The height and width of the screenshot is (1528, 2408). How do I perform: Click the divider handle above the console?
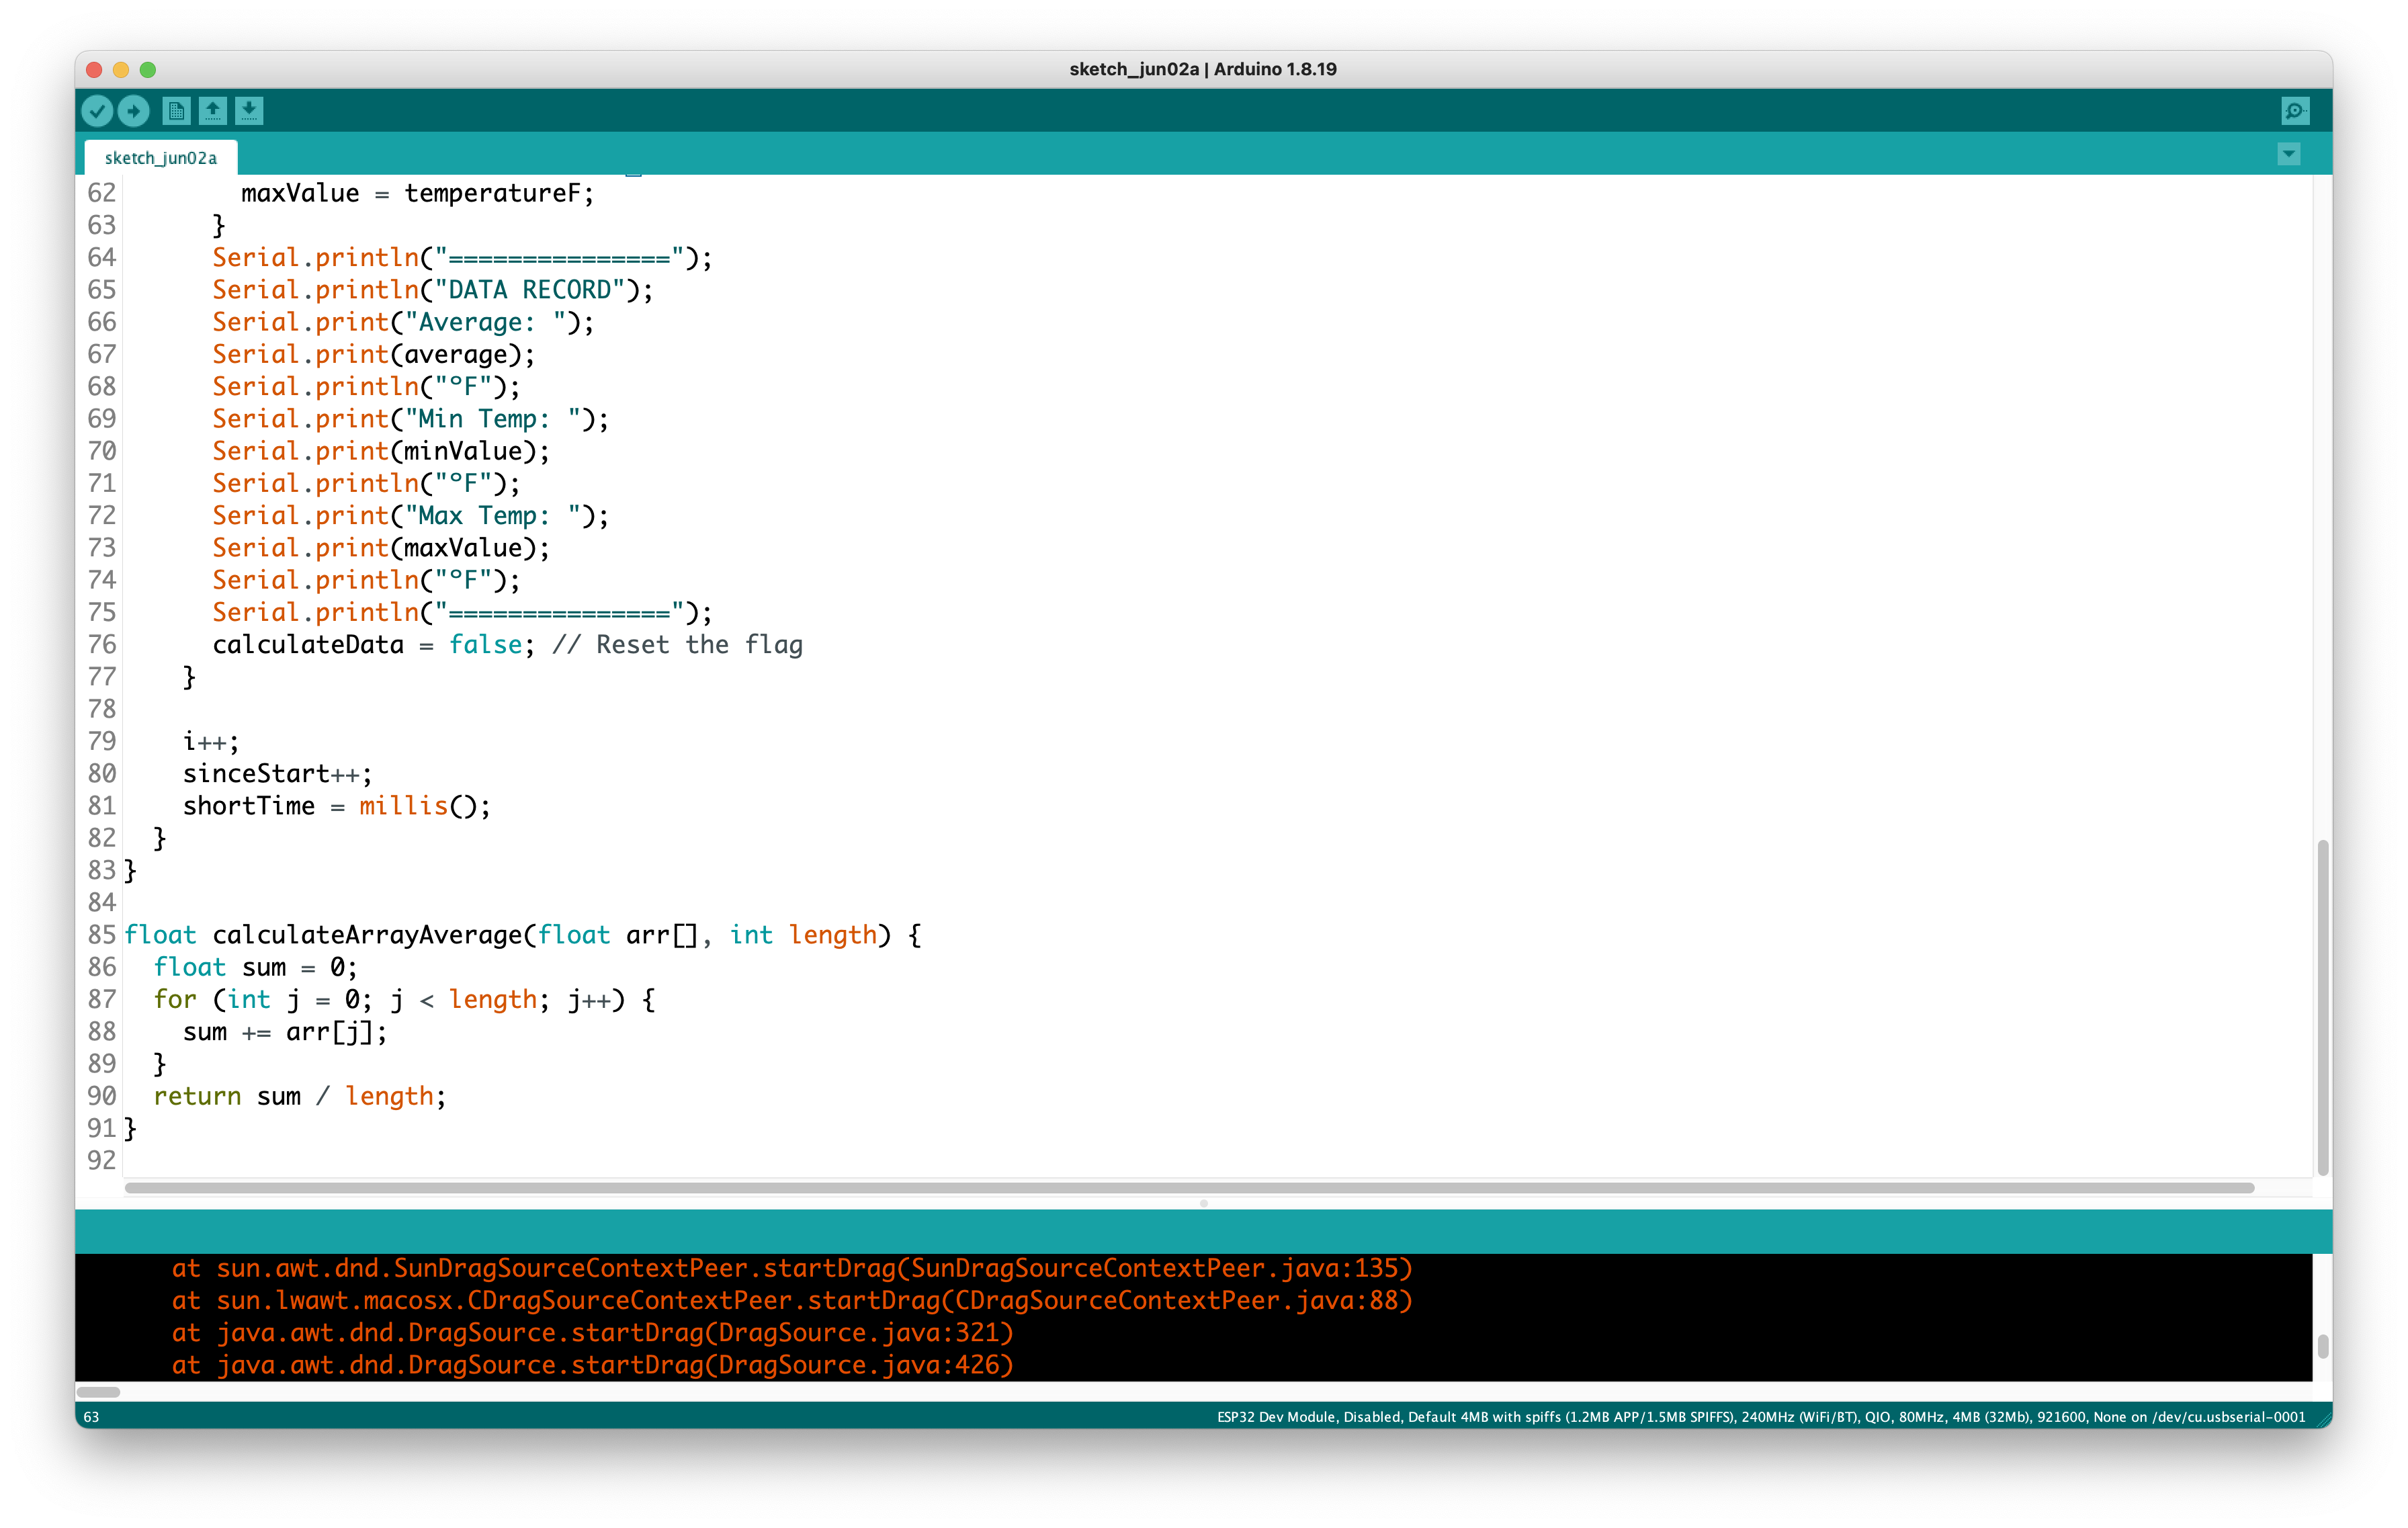click(1204, 1204)
